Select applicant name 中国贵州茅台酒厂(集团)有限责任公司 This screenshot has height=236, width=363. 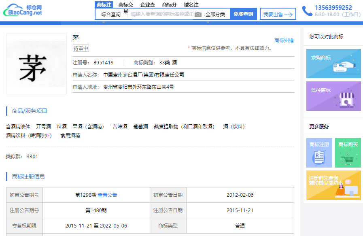coord(144,75)
